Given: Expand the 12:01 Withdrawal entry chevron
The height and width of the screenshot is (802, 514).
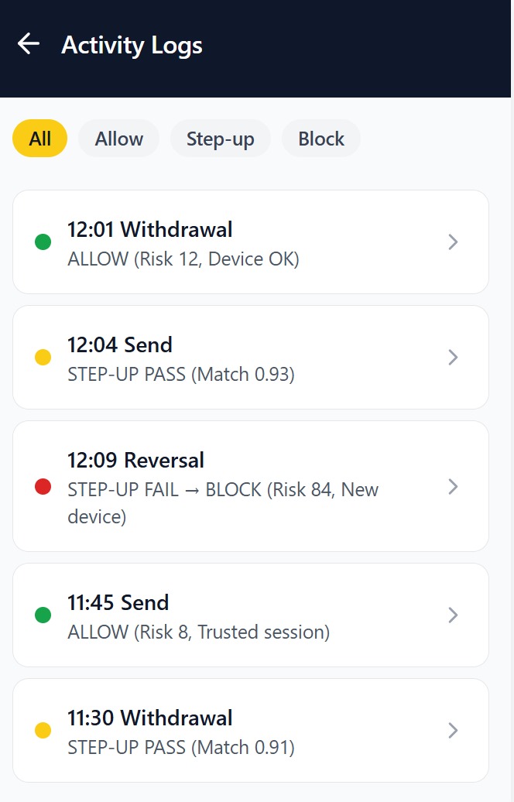Looking at the screenshot, I should coord(454,242).
